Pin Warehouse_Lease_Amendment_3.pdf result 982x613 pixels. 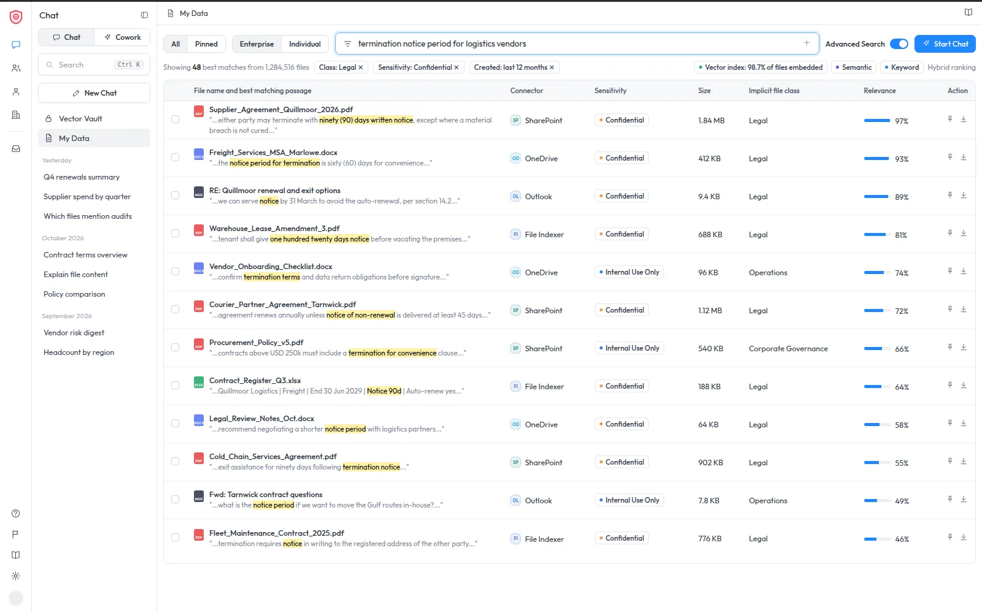[x=950, y=233]
